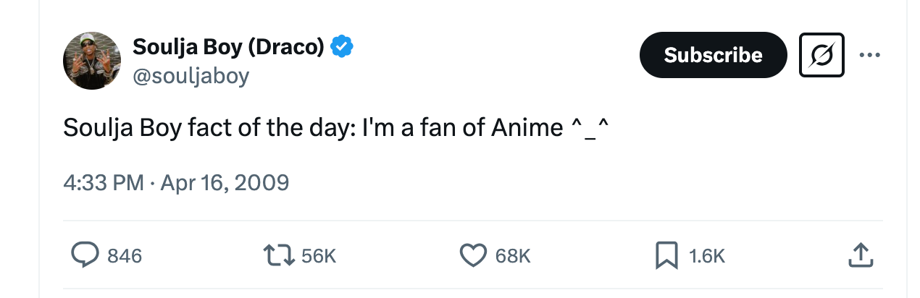Toggle the heart like icon

pyautogui.click(x=473, y=255)
